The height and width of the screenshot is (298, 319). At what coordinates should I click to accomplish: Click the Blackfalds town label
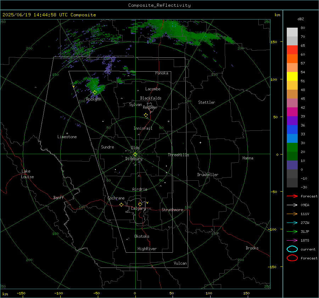[151, 98]
